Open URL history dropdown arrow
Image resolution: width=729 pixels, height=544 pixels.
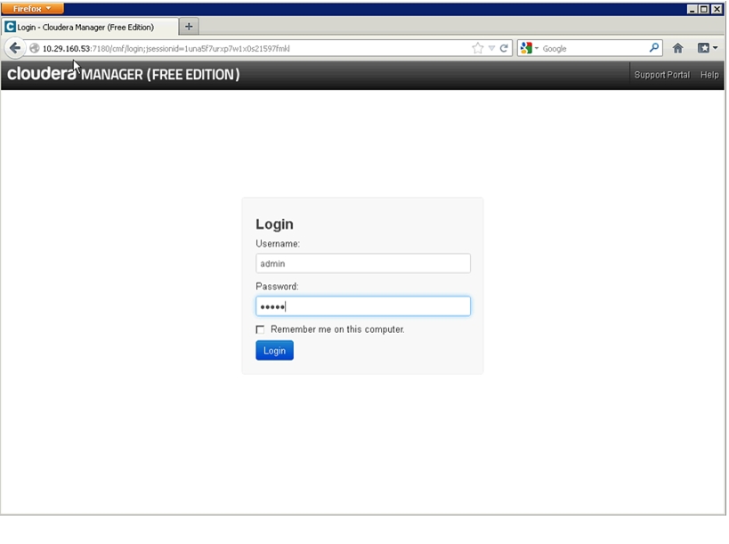coord(491,48)
